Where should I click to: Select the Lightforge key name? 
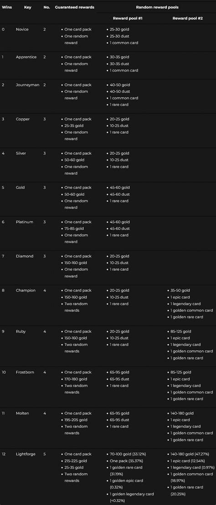click(x=26, y=454)
